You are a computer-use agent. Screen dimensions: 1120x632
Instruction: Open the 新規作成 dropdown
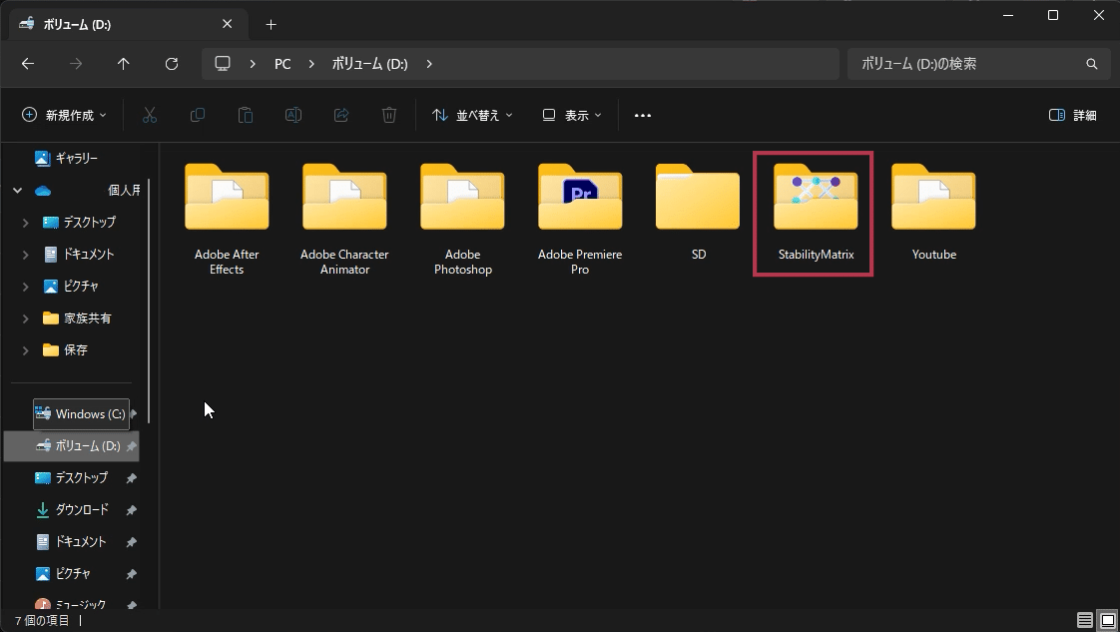[64, 115]
